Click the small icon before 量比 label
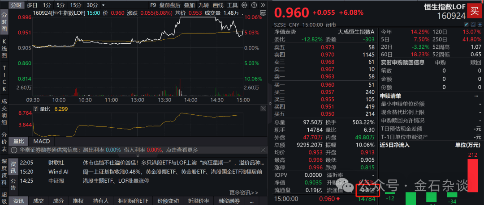484x205 pixels. pos(35,109)
